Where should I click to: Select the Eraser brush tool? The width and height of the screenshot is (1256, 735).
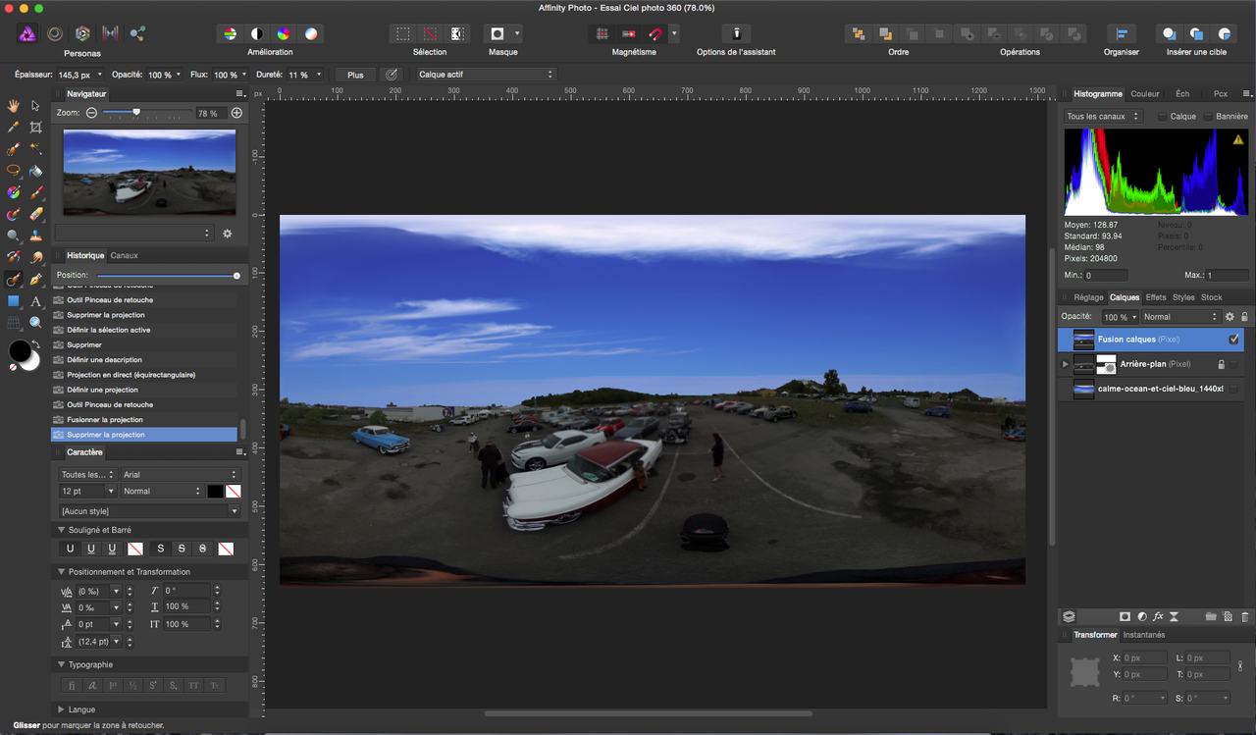(x=35, y=214)
